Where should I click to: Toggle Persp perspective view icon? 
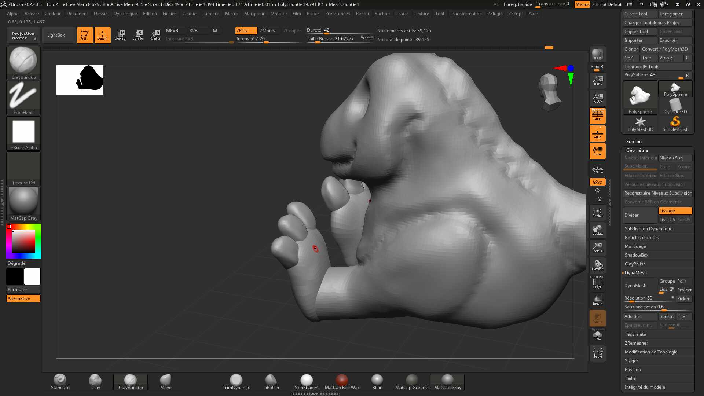coord(597,115)
